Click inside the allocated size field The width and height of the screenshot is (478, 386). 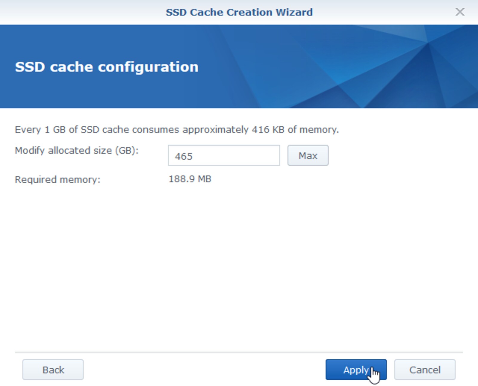click(224, 156)
